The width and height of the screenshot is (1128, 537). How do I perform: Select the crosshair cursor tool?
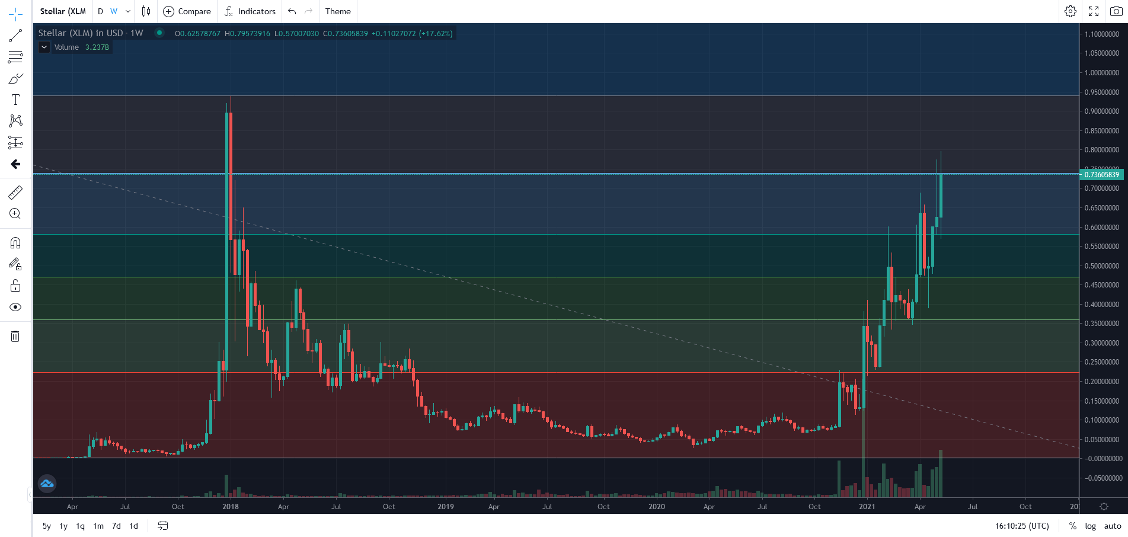coord(15,14)
